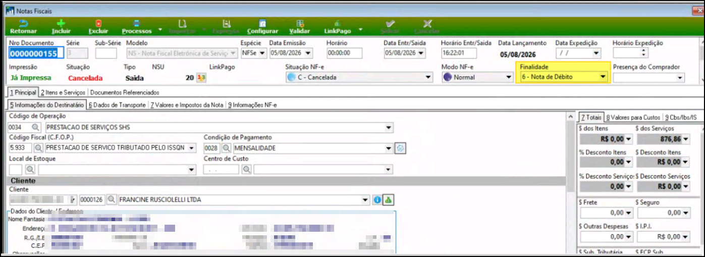Image resolution: width=705 pixels, height=257 pixels.
Task: Expand the LinkPago dropdown arrow
Action: pyautogui.click(x=360, y=30)
